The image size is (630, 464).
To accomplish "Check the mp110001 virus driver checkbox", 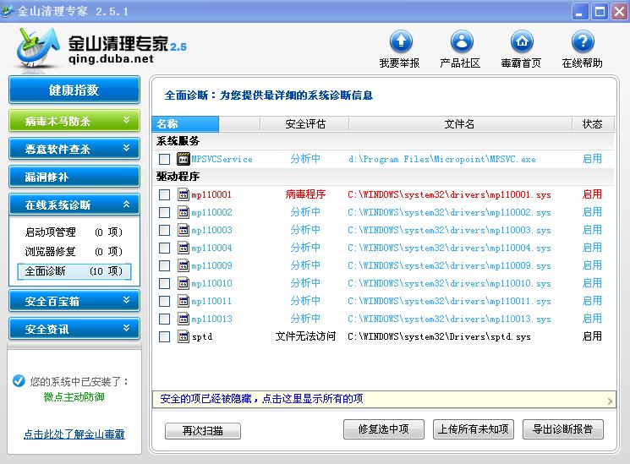I will pos(164,195).
